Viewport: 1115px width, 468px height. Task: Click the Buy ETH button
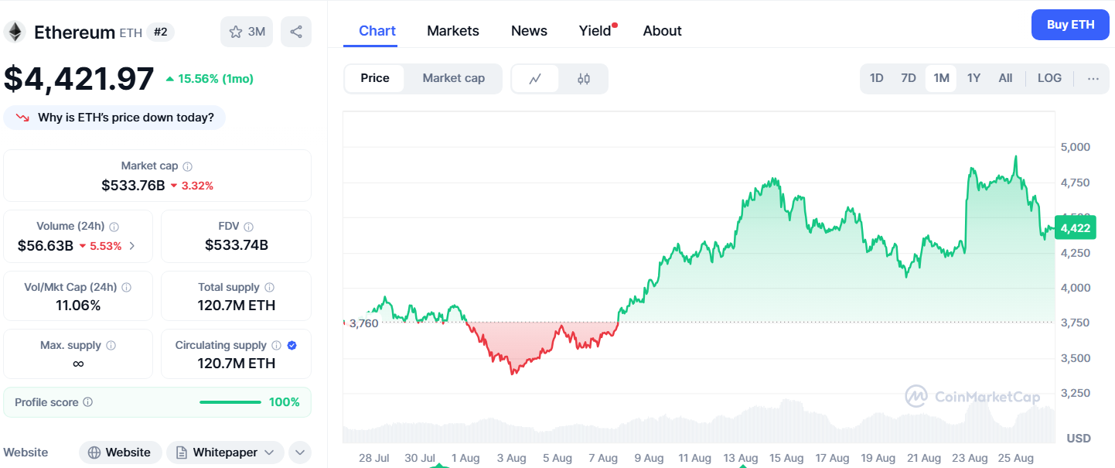[x=1070, y=24]
